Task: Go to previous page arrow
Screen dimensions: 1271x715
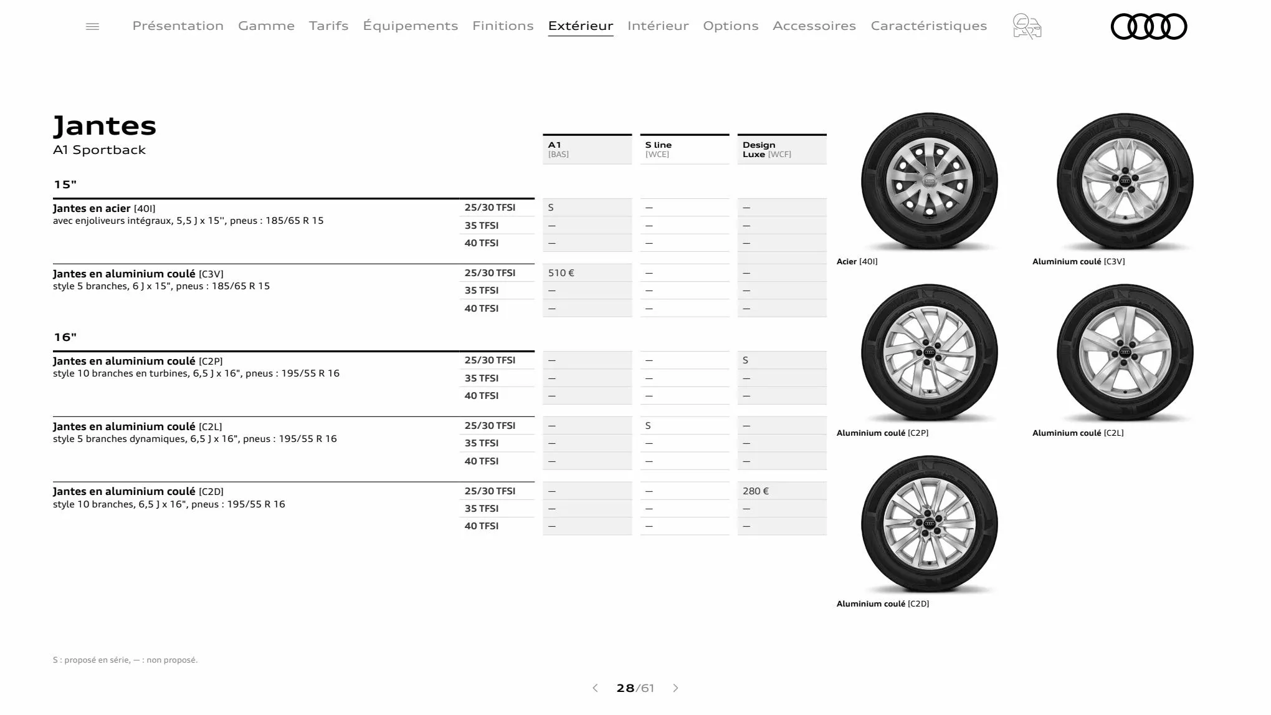Action: 595,688
